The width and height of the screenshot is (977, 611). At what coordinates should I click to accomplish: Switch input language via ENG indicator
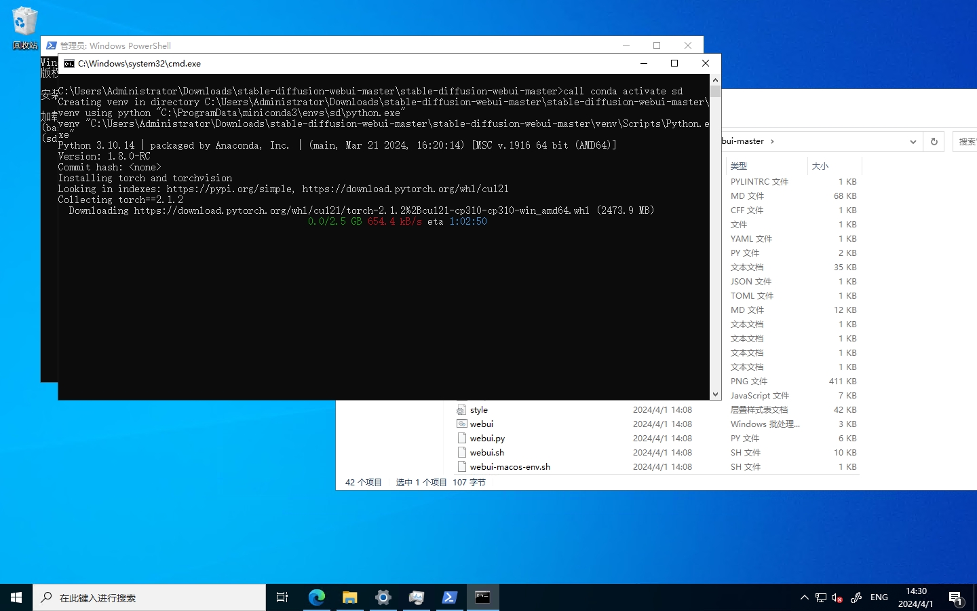click(879, 597)
